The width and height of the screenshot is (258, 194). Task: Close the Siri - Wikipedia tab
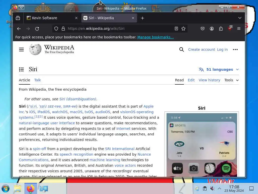[x=133, y=18]
